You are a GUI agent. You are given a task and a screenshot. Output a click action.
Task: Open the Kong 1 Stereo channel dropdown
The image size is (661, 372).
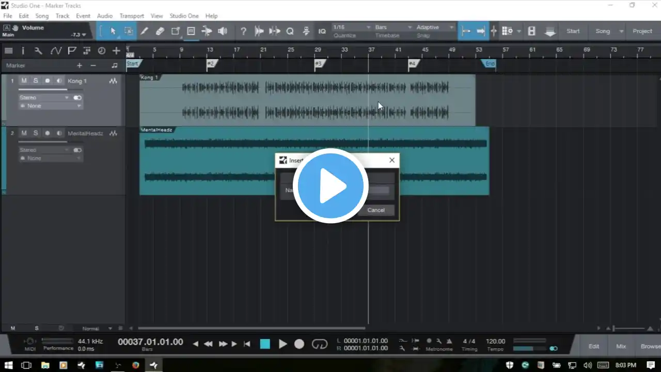coord(44,98)
